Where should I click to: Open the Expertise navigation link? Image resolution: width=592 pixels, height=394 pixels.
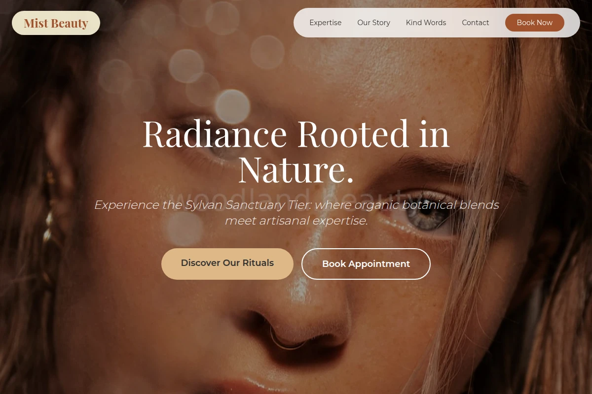325,23
